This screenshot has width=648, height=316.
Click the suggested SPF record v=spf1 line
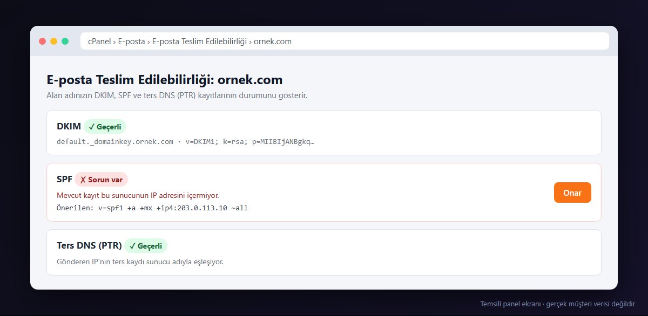coord(152,208)
